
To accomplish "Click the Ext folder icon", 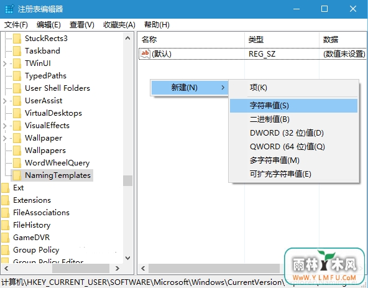I will [x=5, y=188].
